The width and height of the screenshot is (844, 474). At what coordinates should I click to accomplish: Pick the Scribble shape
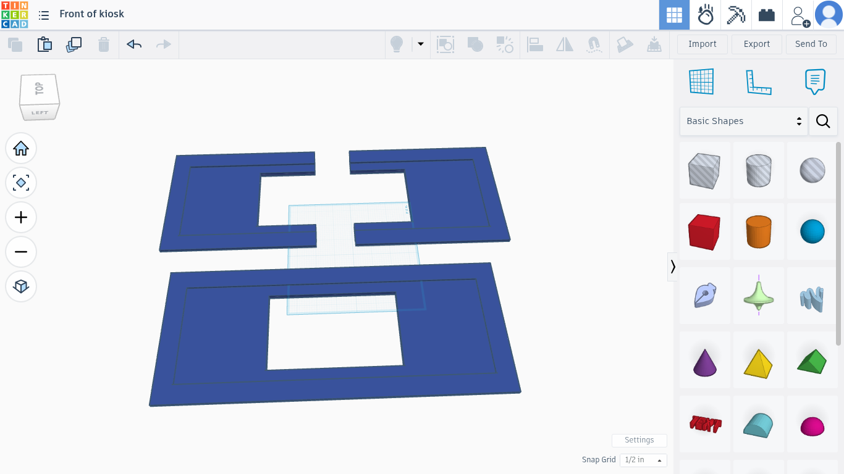point(704,296)
